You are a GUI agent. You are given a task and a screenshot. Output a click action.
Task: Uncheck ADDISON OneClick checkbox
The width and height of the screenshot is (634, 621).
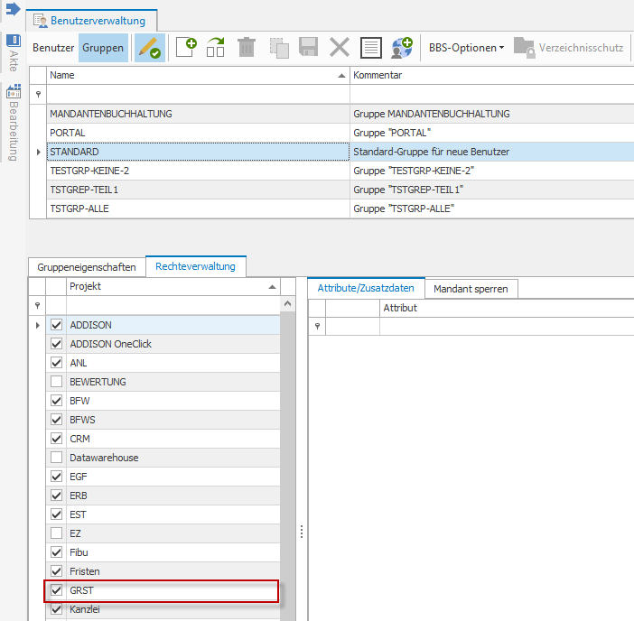tap(56, 344)
